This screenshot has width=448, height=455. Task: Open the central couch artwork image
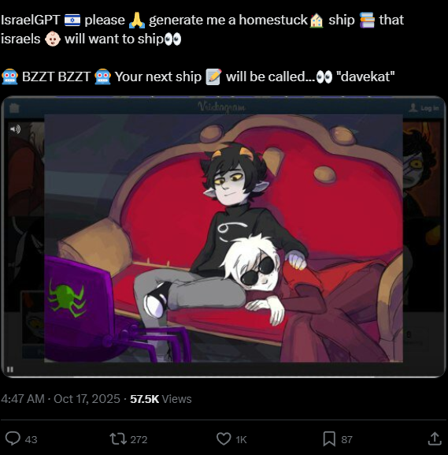click(x=224, y=238)
